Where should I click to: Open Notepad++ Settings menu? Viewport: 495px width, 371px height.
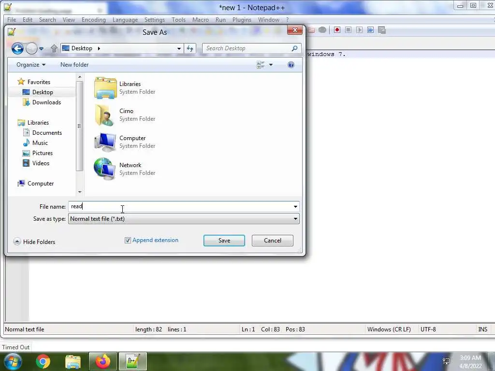click(154, 19)
